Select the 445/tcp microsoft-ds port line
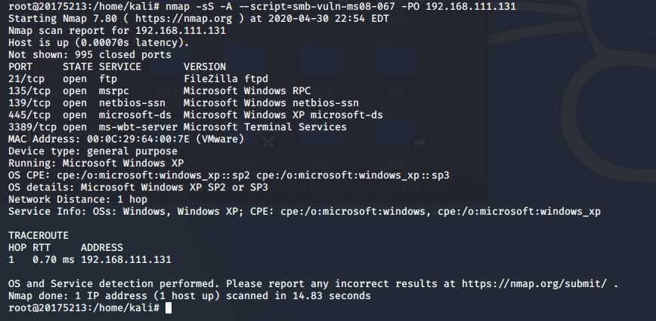 click(x=196, y=115)
